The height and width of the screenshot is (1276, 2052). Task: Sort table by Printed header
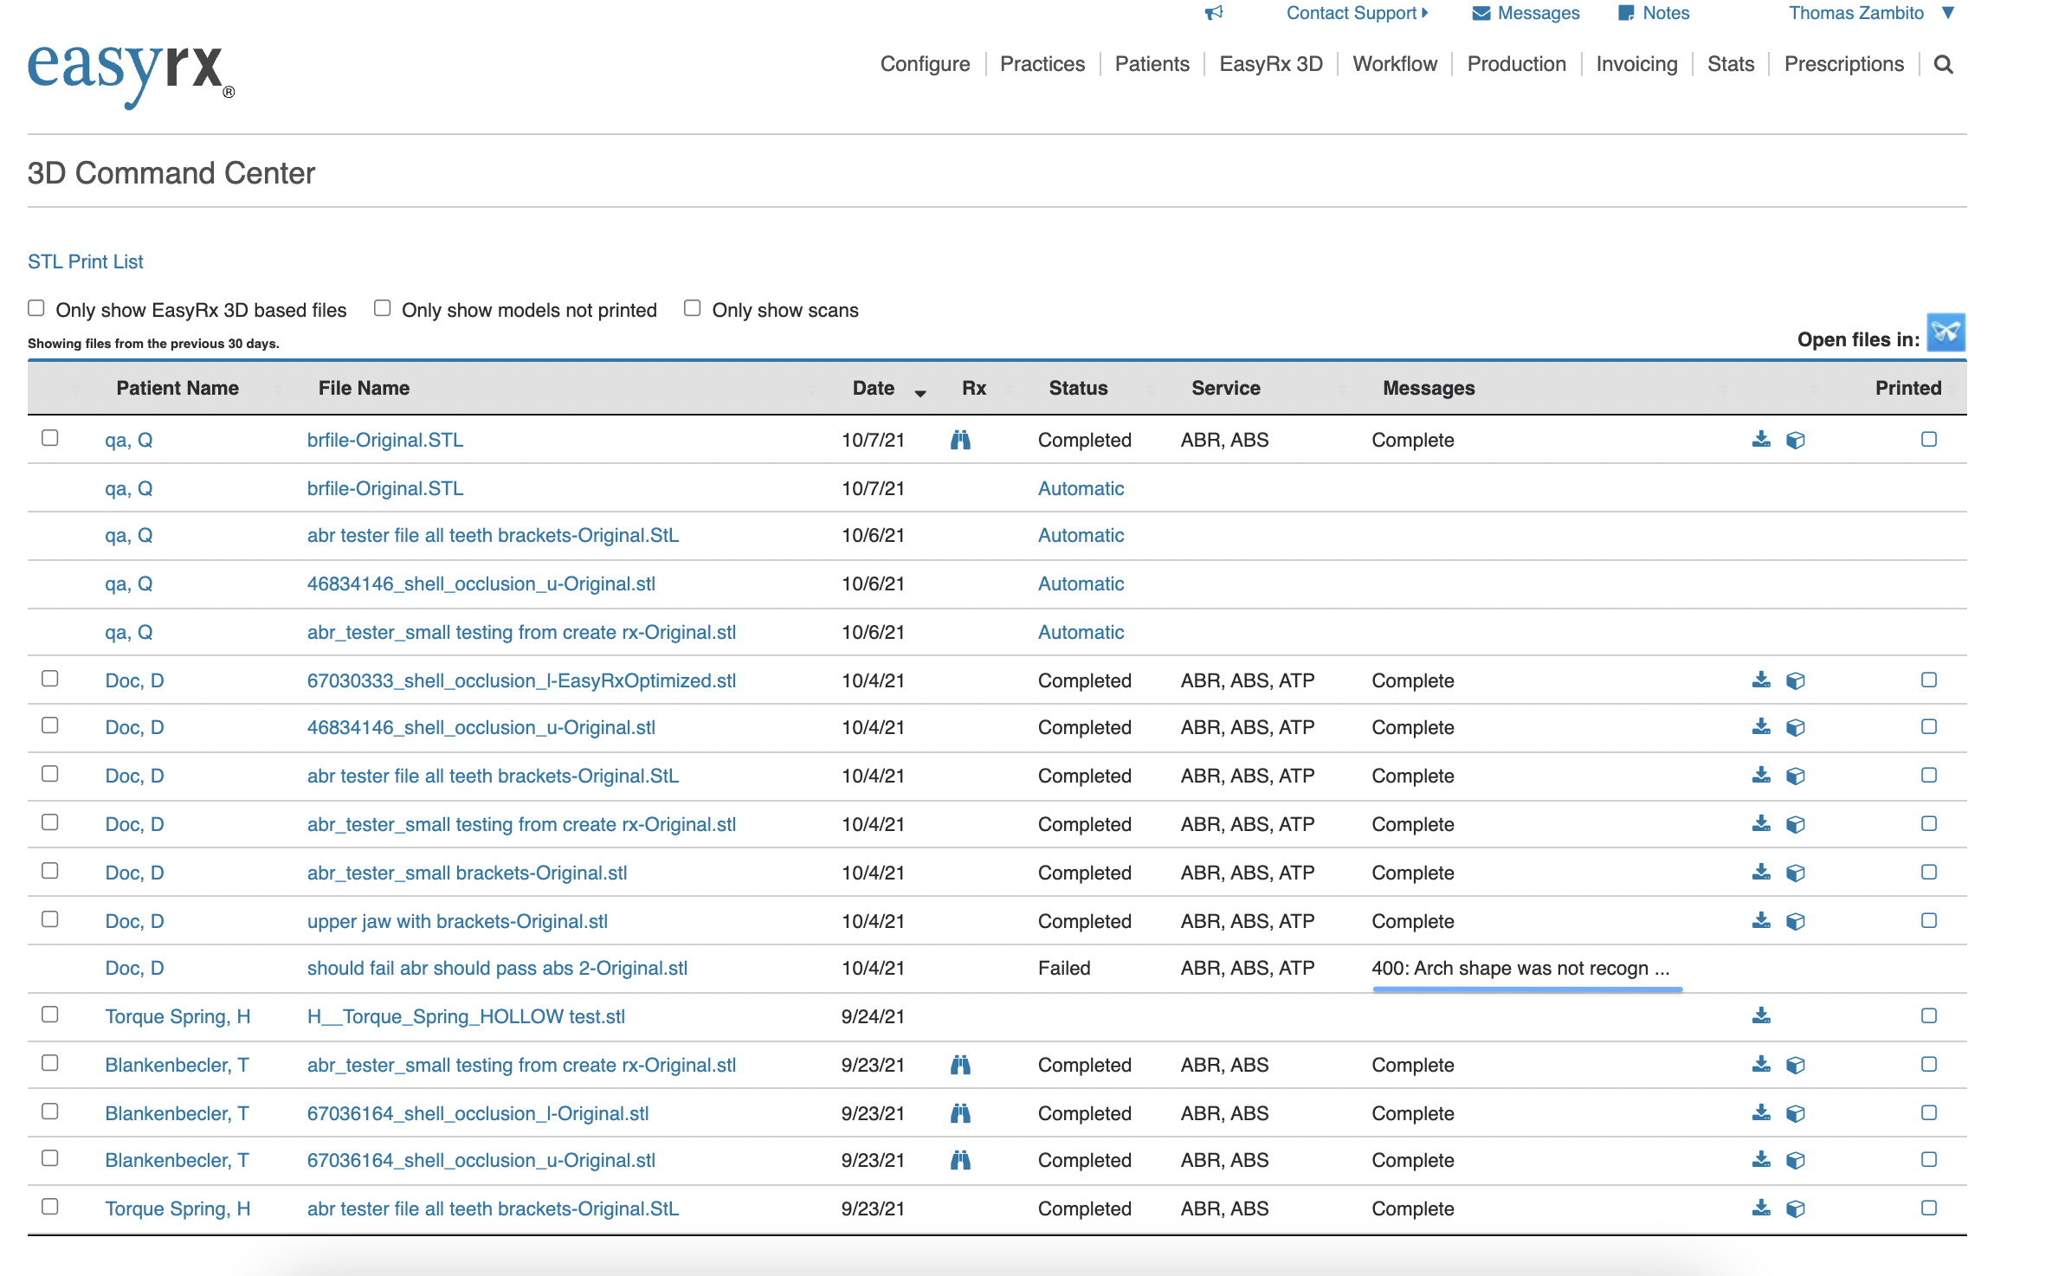pyautogui.click(x=1908, y=388)
